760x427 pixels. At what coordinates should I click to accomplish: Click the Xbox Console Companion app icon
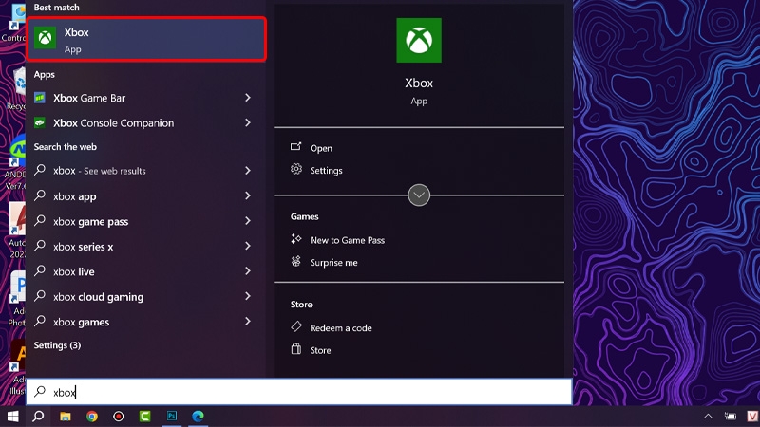pos(40,123)
